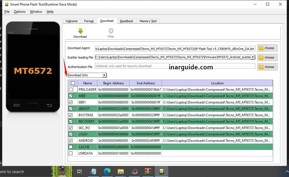Viewport: 289px width, 177px height.
Task: Open the File menu
Action: pos(7,12)
